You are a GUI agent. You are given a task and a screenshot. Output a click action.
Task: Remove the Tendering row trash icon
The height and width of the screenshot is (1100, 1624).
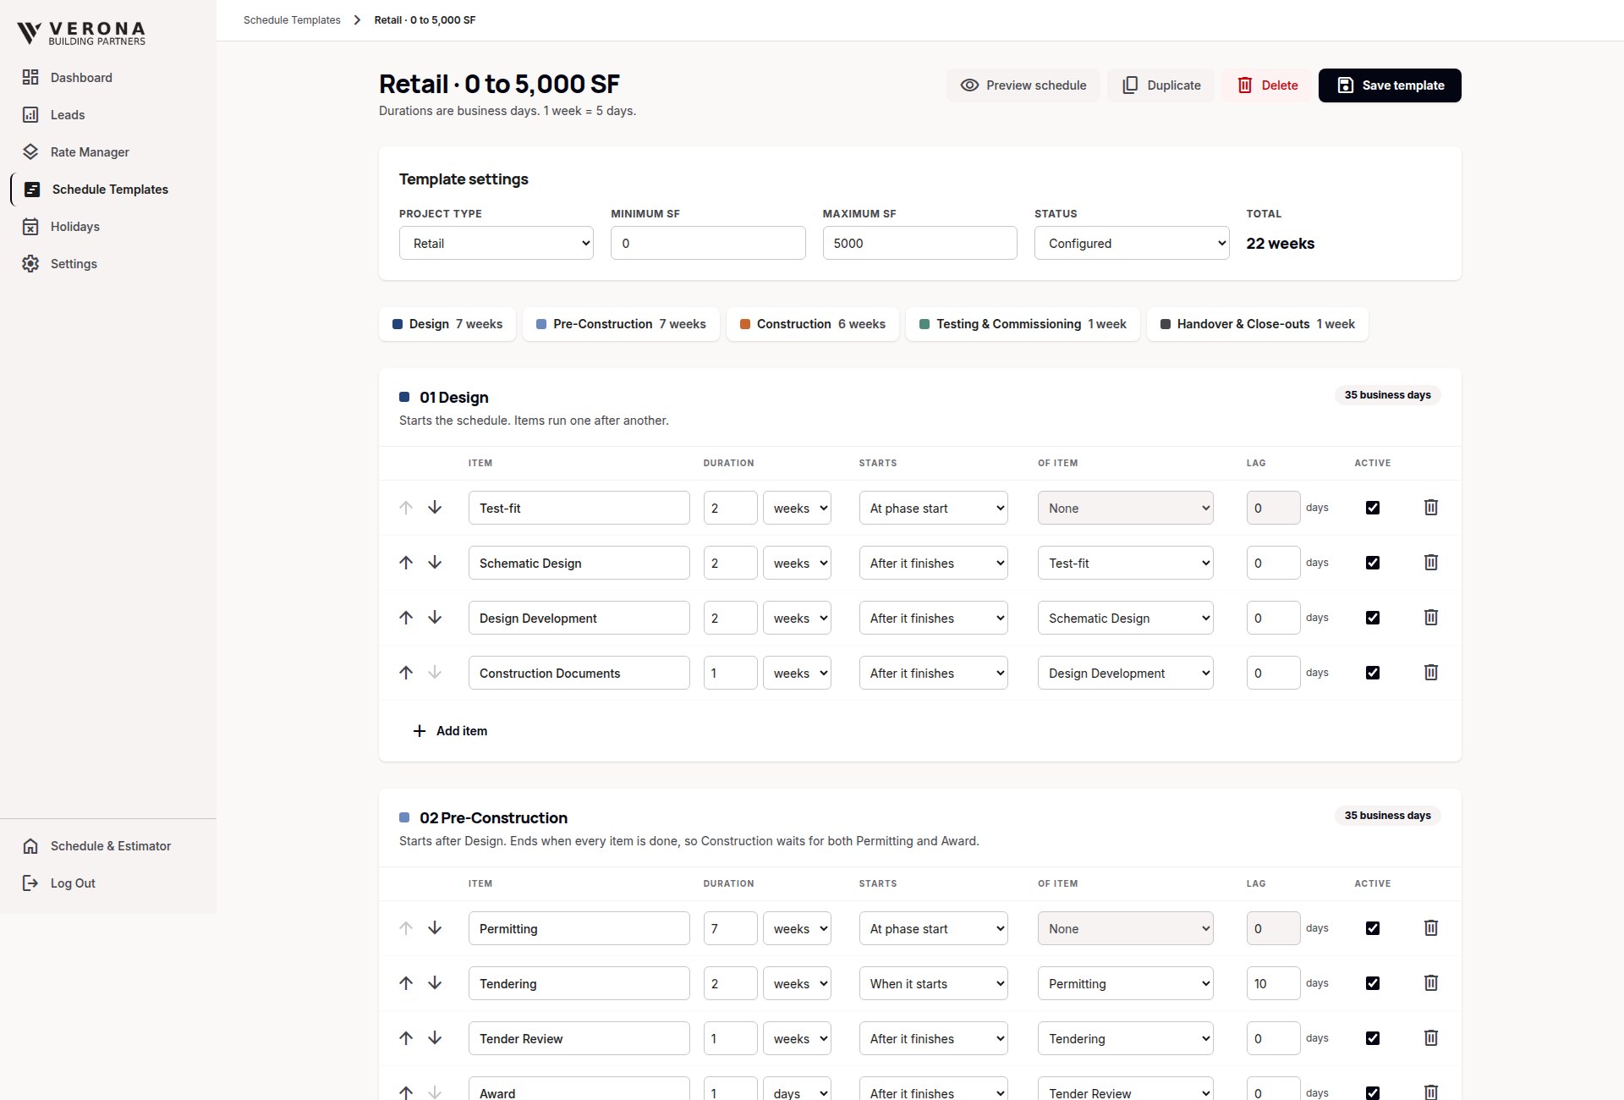click(1431, 983)
